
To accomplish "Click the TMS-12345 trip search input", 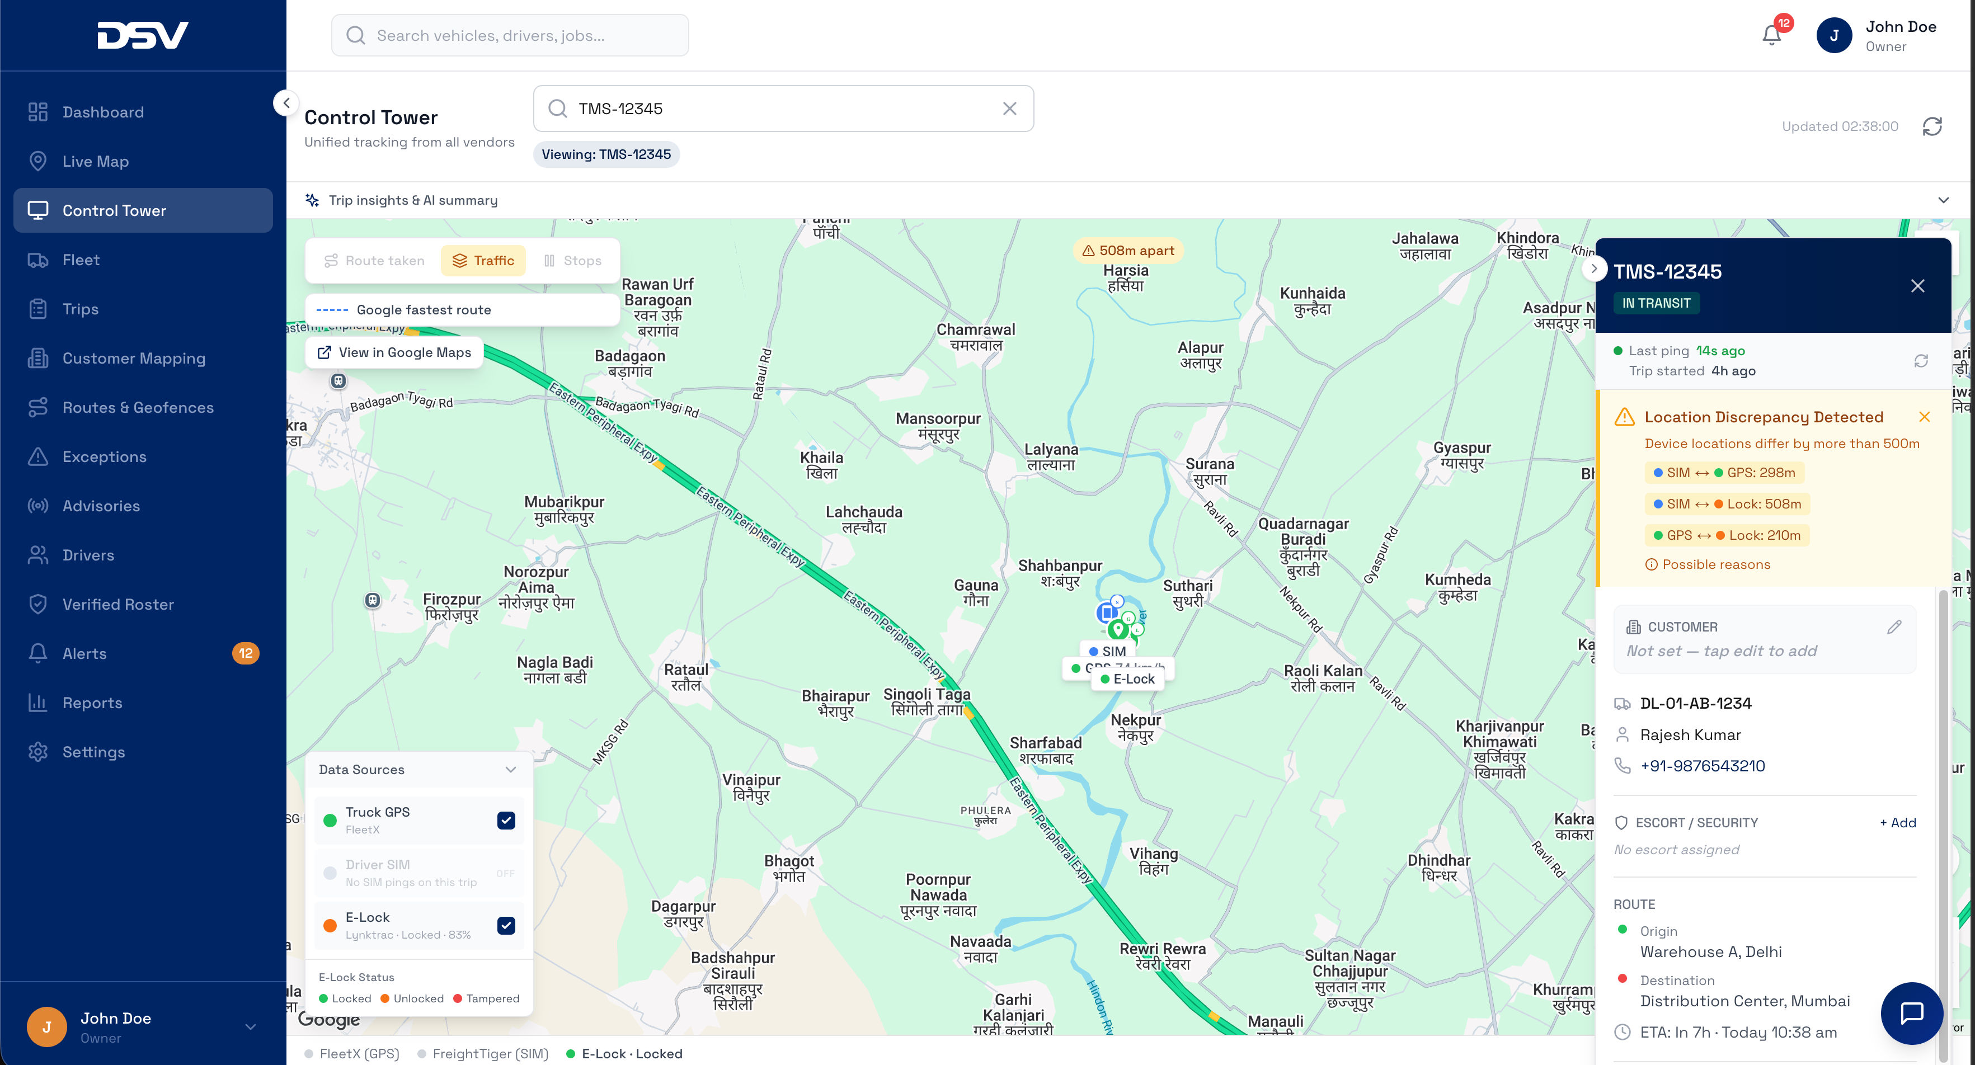I will tap(783, 109).
